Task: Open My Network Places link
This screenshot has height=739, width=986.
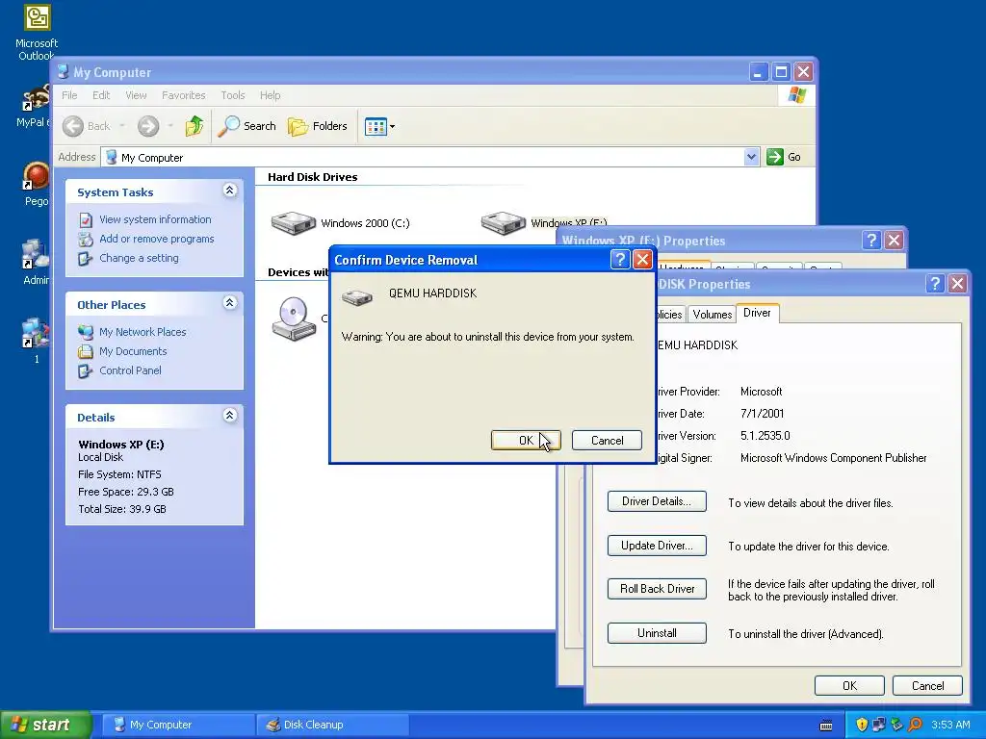Action: [143, 332]
